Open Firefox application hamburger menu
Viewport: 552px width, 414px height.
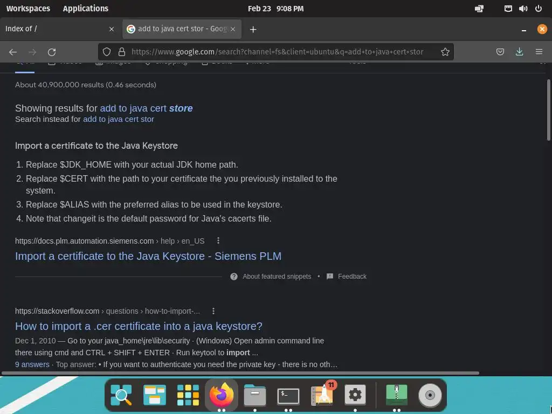[x=539, y=52]
